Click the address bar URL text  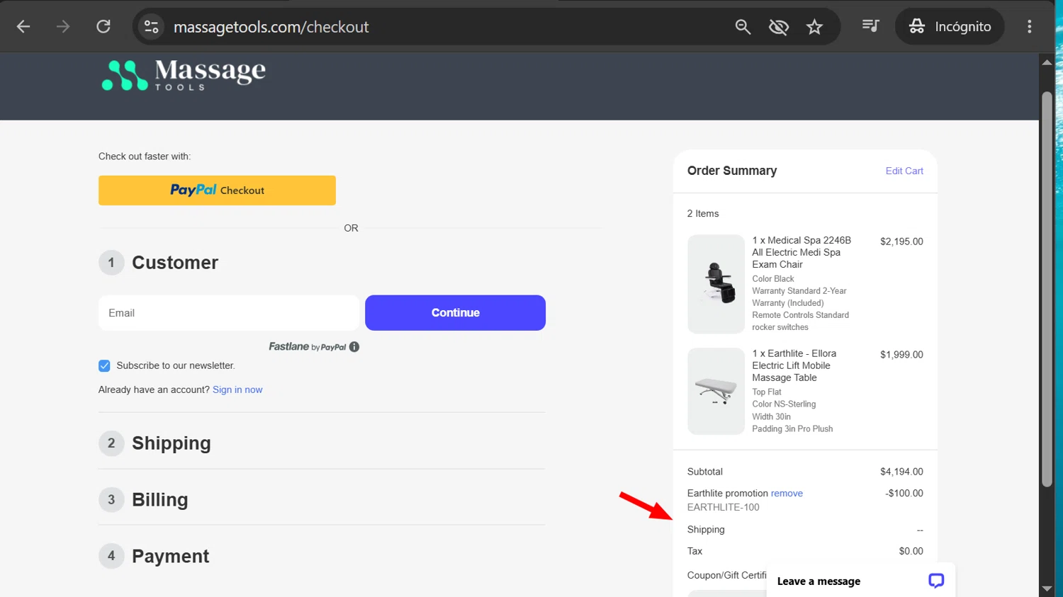click(x=271, y=27)
